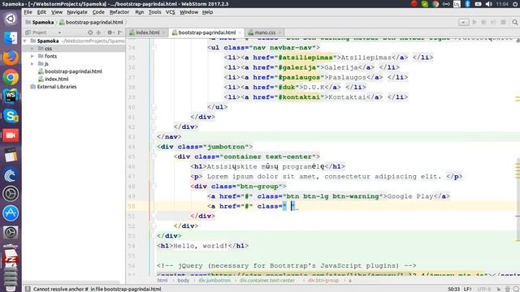This screenshot has height=292, width=520.
Task: Select div.btn-group in breadcrumb bar
Action: tap(323, 281)
